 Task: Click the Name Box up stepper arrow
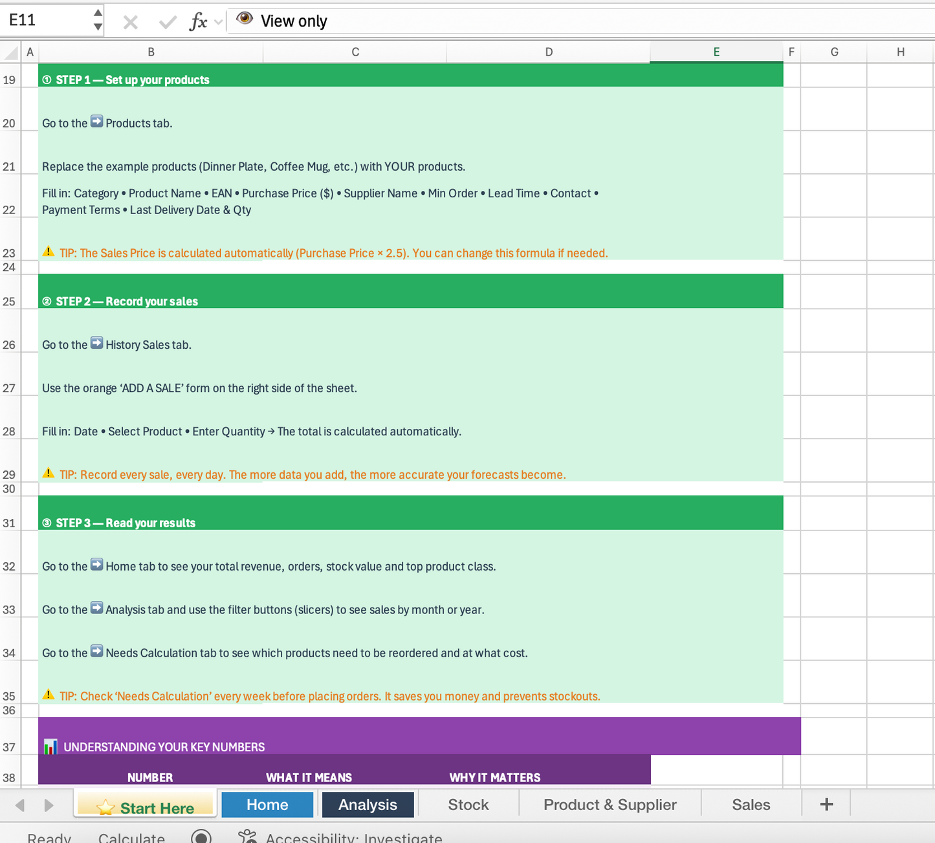coord(98,13)
